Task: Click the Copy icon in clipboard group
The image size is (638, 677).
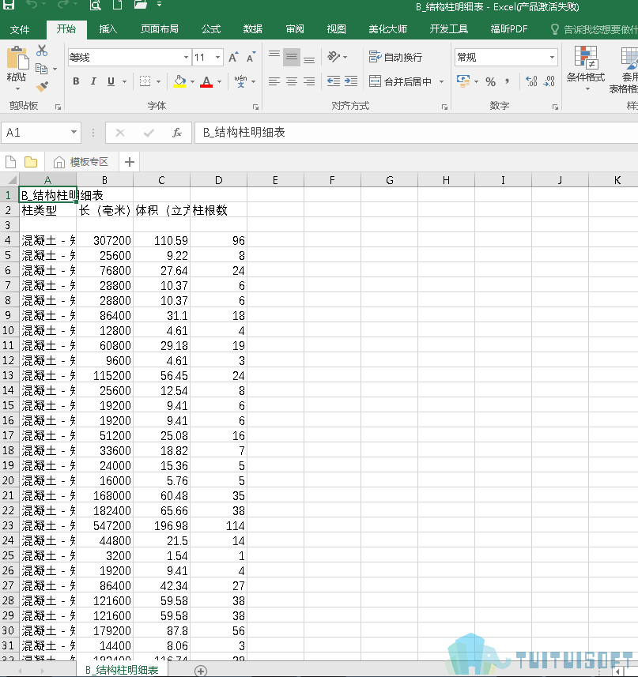Action: 41,68
